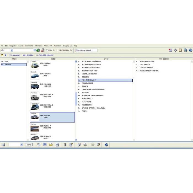Image resolution: width=193 pixels, height=193 pixels.
Task: Select U92 FRONTERA-A model row
Action: (52, 96)
